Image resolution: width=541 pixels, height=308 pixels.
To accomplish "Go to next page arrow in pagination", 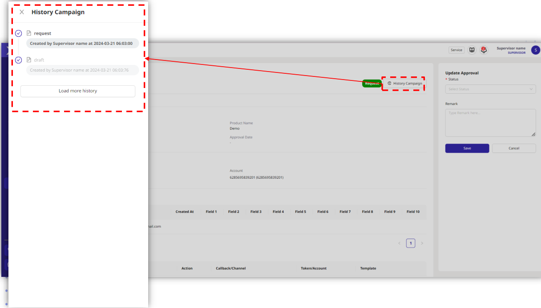I will point(422,243).
